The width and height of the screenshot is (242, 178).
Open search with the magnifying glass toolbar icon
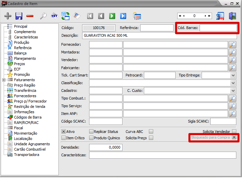tap(43, 16)
